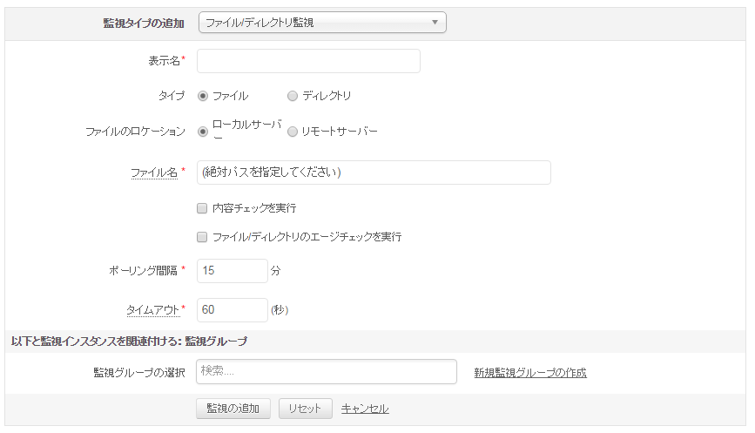
Task: Click the タイムアウト input showing 60
Action: click(232, 310)
